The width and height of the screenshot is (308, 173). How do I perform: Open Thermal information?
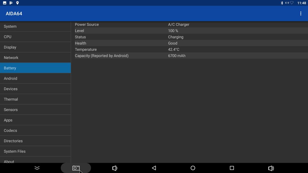(35, 99)
